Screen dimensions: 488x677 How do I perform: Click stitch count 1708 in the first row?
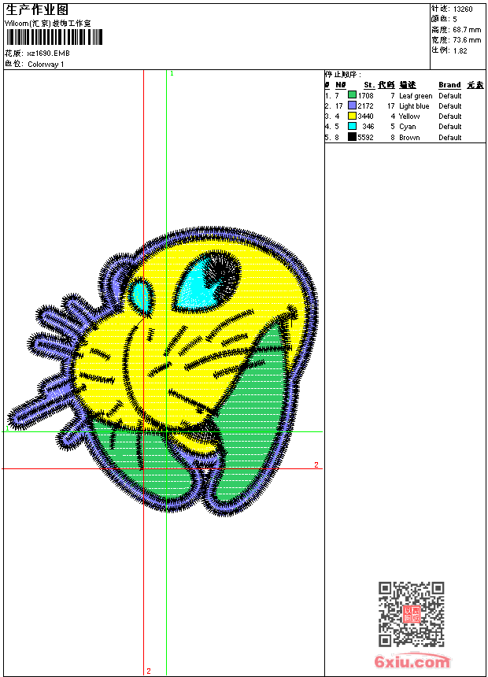tap(365, 96)
